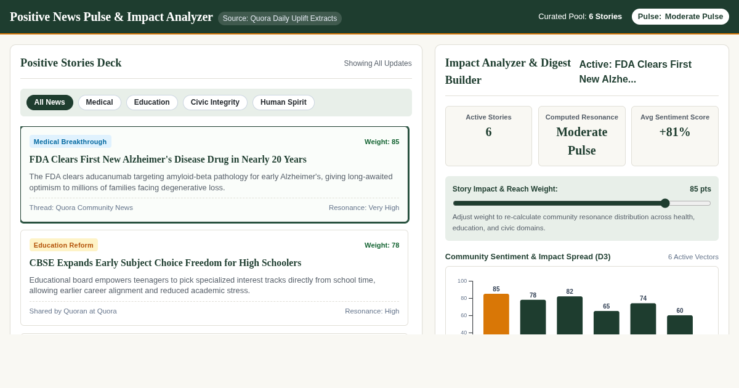Select the chart bar labeled 78
The image size is (739, 388).
pyautogui.click(x=533, y=317)
